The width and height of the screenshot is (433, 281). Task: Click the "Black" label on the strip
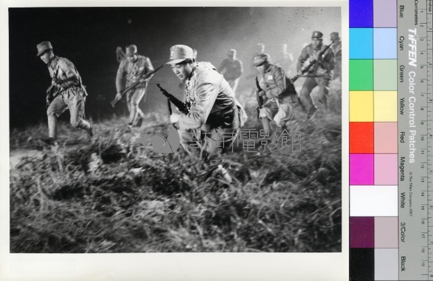tap(403, 263)
